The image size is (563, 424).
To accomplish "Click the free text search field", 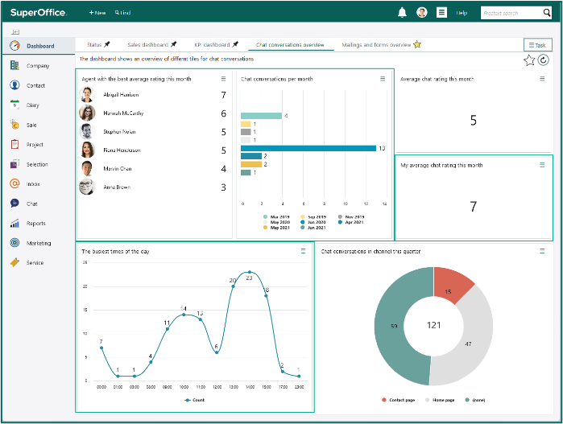I will click(511, 13).
